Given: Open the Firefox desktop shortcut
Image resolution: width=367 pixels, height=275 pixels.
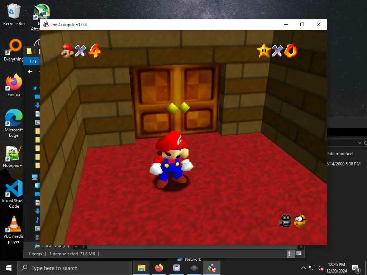Looking at the screenshot, I should (14, 85).
